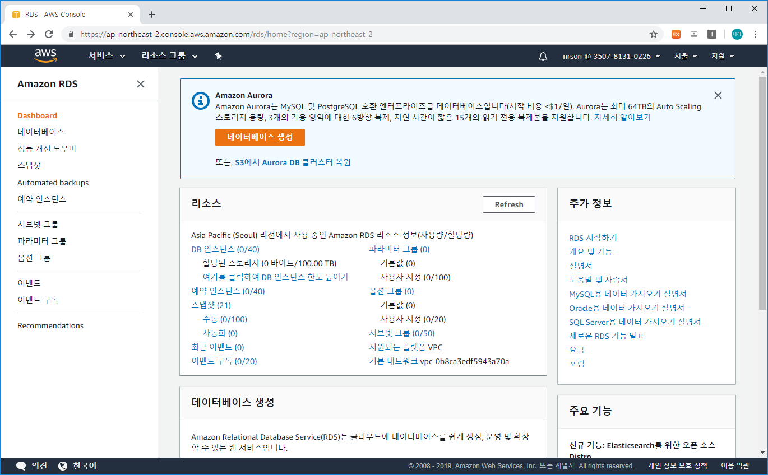Open the 자세히 알아보기 link
Screen dimensions: 768x475
click(622, 117)
